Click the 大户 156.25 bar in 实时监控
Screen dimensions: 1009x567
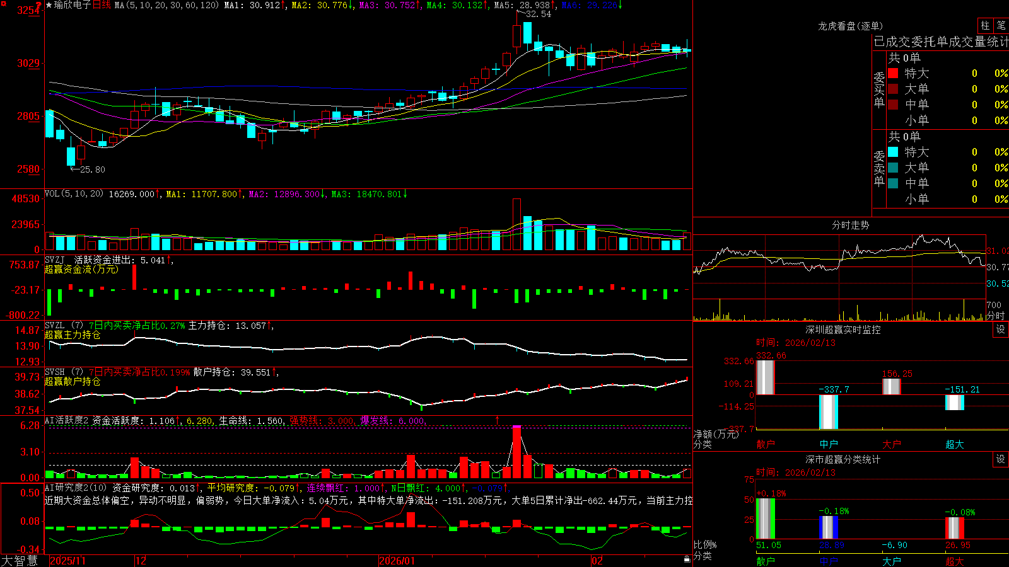892,387
